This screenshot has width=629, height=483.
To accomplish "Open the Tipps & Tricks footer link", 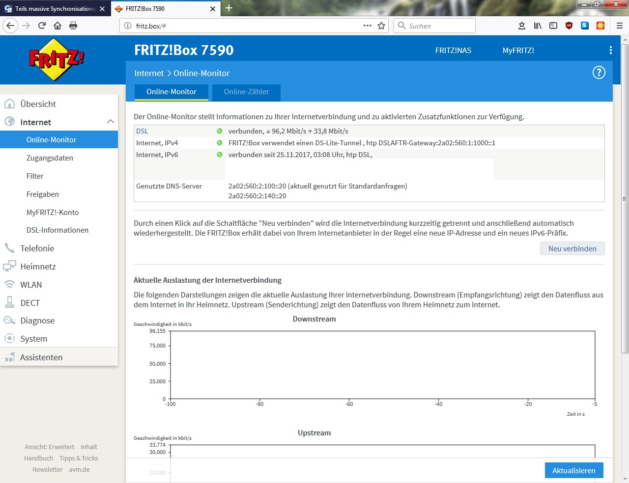I will [x=79, y=458].
